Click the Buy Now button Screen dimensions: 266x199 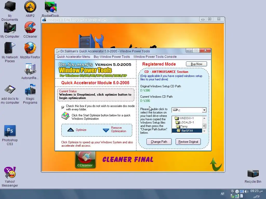coord(196,64)
